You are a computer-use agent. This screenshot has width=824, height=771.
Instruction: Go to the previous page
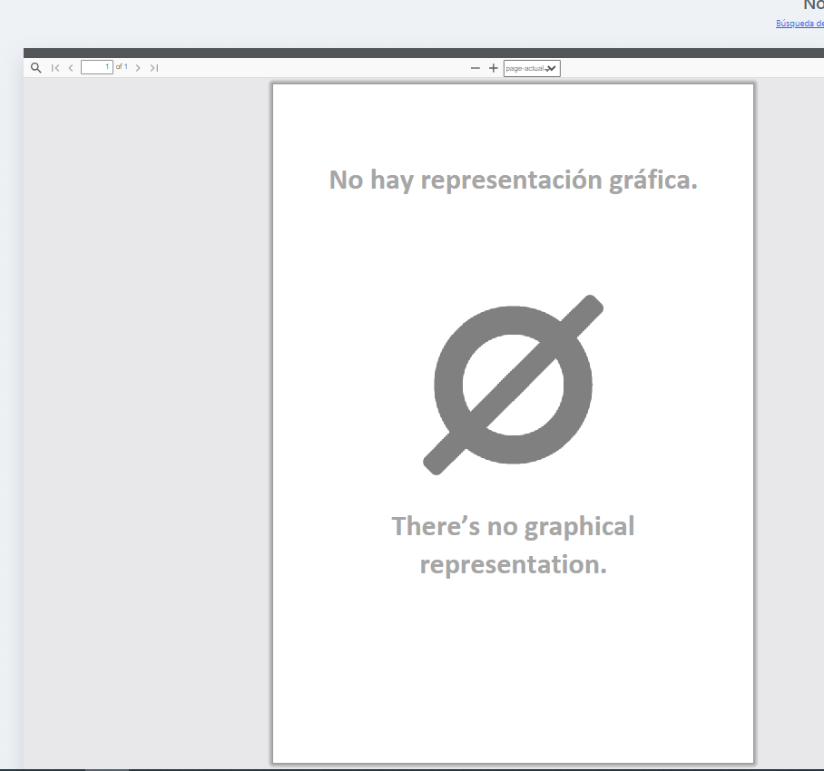pyautogui.click(x=71, y=68)
